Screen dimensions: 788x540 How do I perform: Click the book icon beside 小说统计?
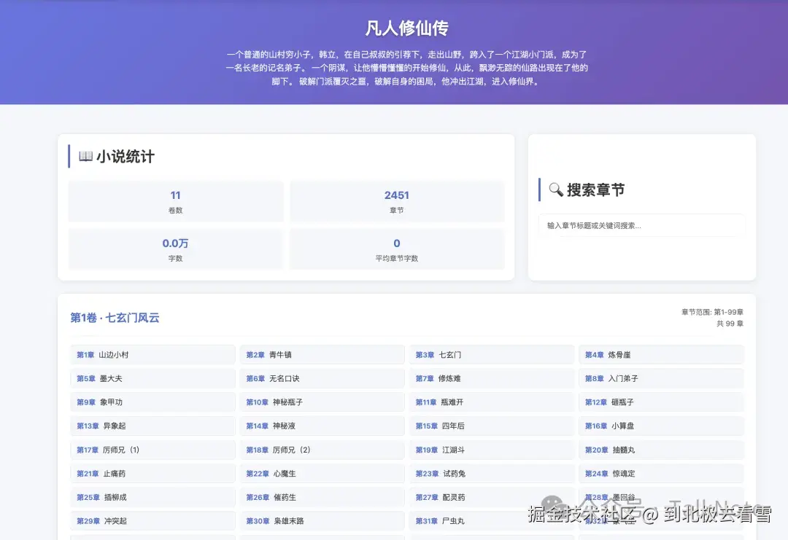85,155
